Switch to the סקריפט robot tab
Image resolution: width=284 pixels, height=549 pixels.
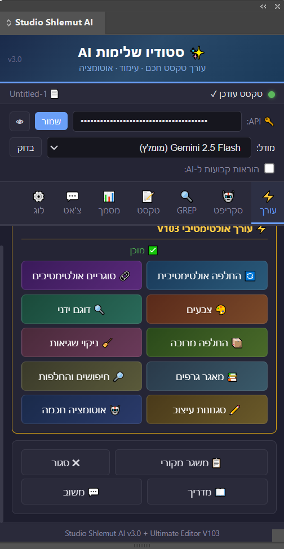coord(228,203)
